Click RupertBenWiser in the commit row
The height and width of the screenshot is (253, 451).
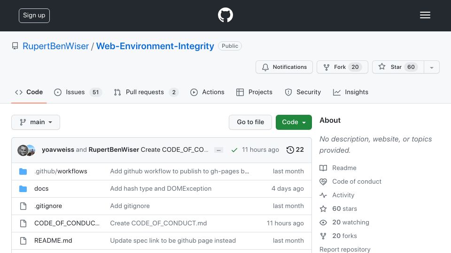click(x=114, y=150)
